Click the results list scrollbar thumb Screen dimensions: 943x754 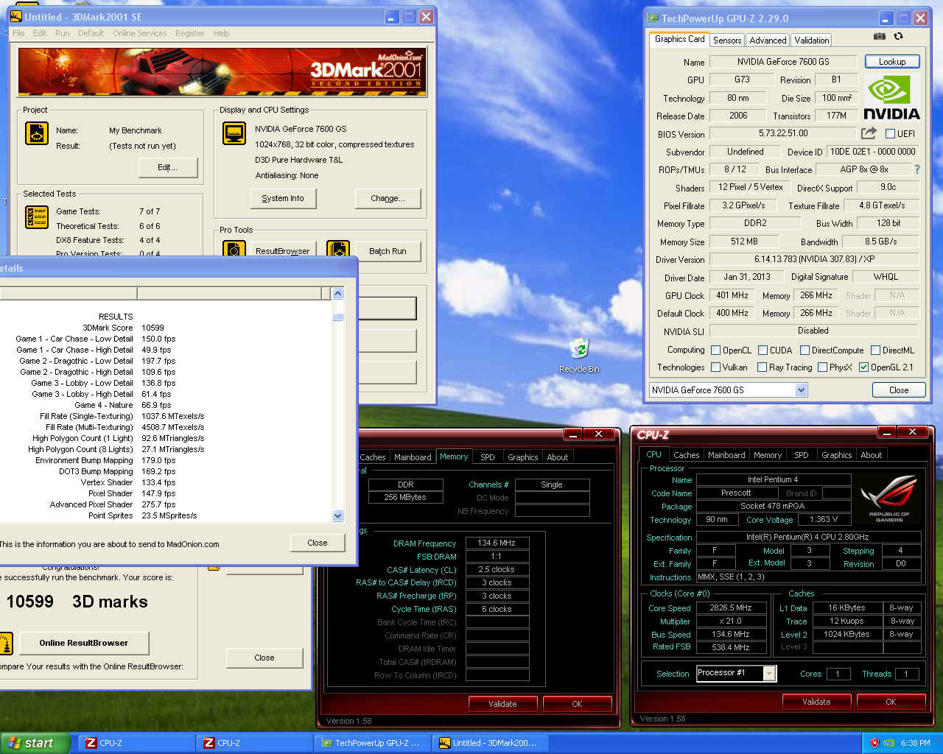[338, 317]
